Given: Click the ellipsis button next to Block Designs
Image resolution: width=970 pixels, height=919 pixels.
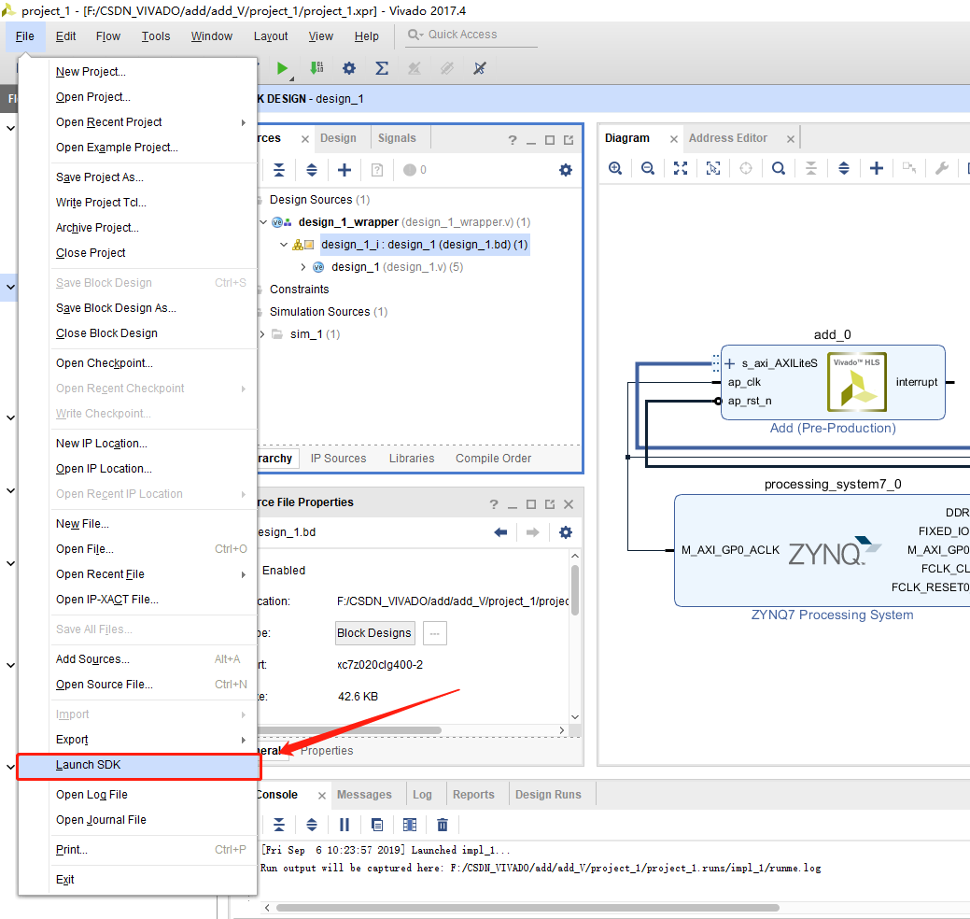Looking at the screenshot, I should point(435,633).
